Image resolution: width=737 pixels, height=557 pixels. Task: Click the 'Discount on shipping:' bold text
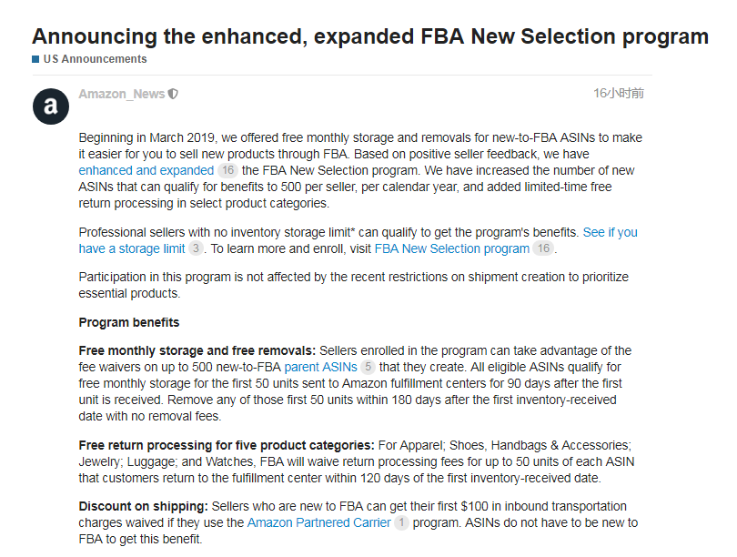(144, 506)
